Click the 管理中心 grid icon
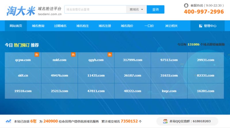Viewport: 230px width, 128px height. click(200, 26)
